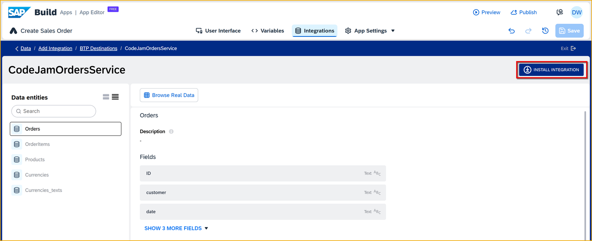592x241 pixels.
Task: Click the CodeJamOrdersService breadcrumb text
Action: click(x=151, y=48)
